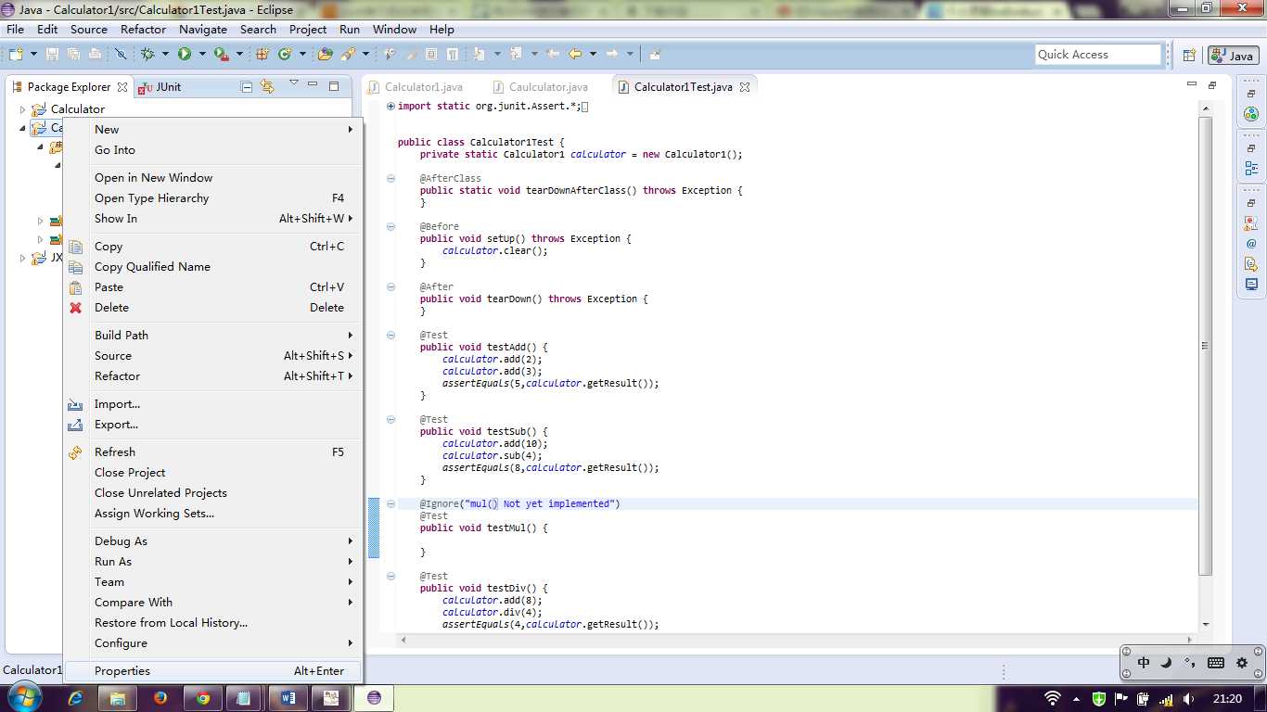Click the New Java Package toolbar icon
1267x712 pixels.
coord(262,55)
